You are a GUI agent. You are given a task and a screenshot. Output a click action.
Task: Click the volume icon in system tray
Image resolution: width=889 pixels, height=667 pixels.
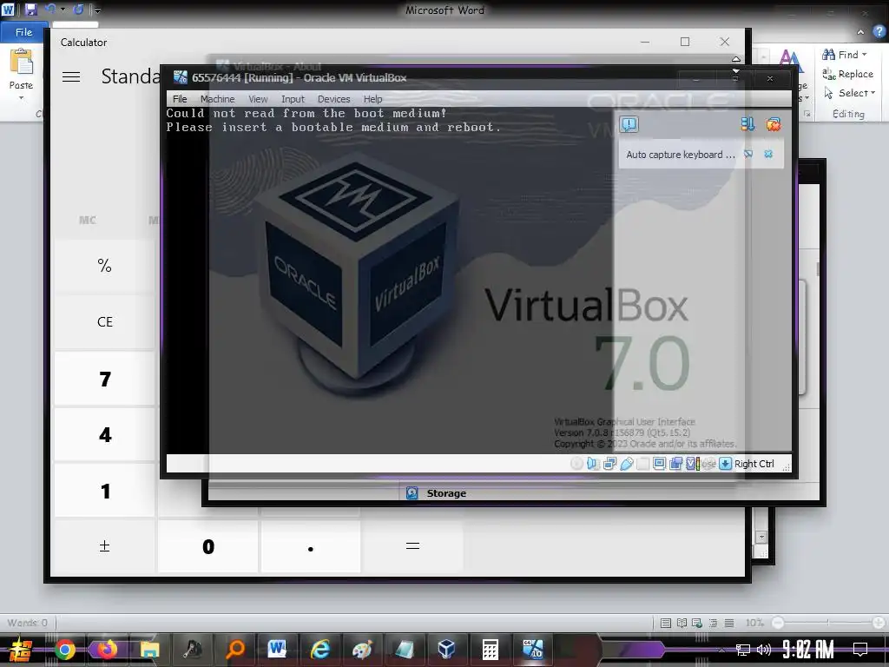coord(764,650)
